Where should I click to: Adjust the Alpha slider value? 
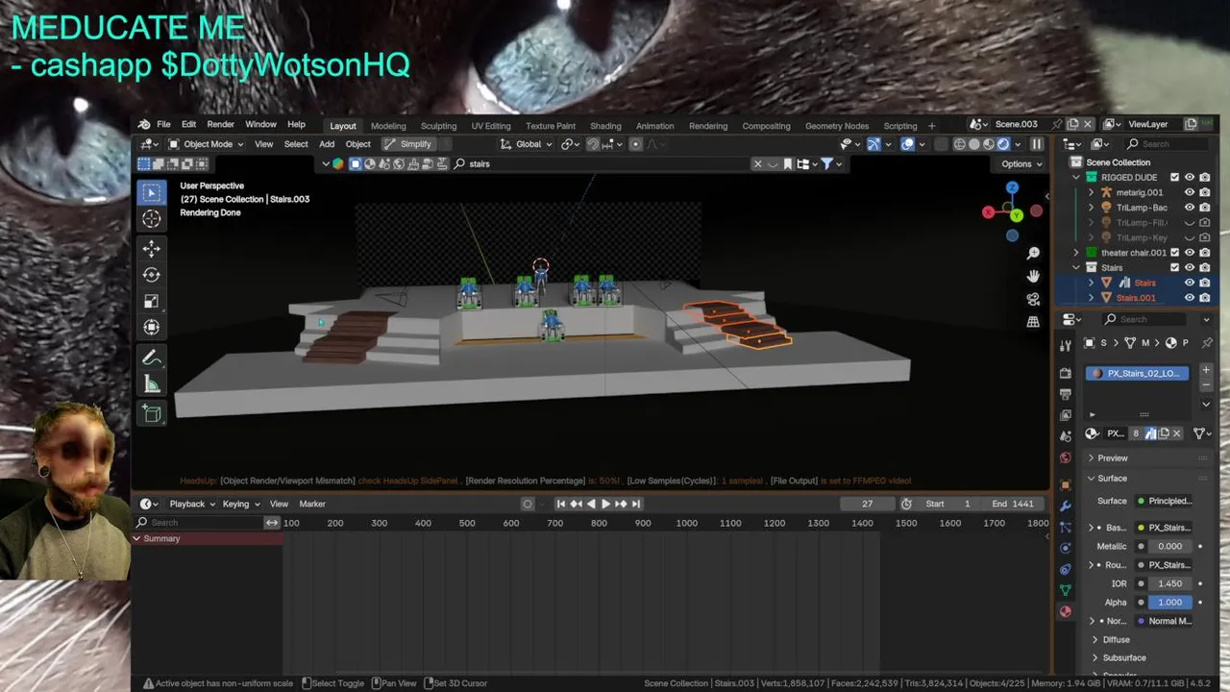tap(1170, 603)
